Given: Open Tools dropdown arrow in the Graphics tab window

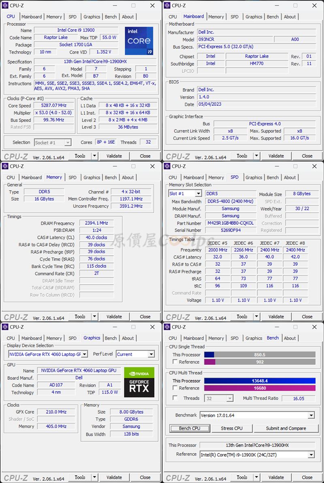Looking at the screenshot, I should tap(95, 477).
